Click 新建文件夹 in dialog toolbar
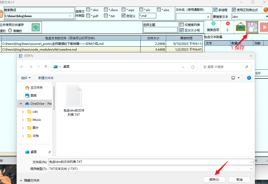 tap(46, 78)
